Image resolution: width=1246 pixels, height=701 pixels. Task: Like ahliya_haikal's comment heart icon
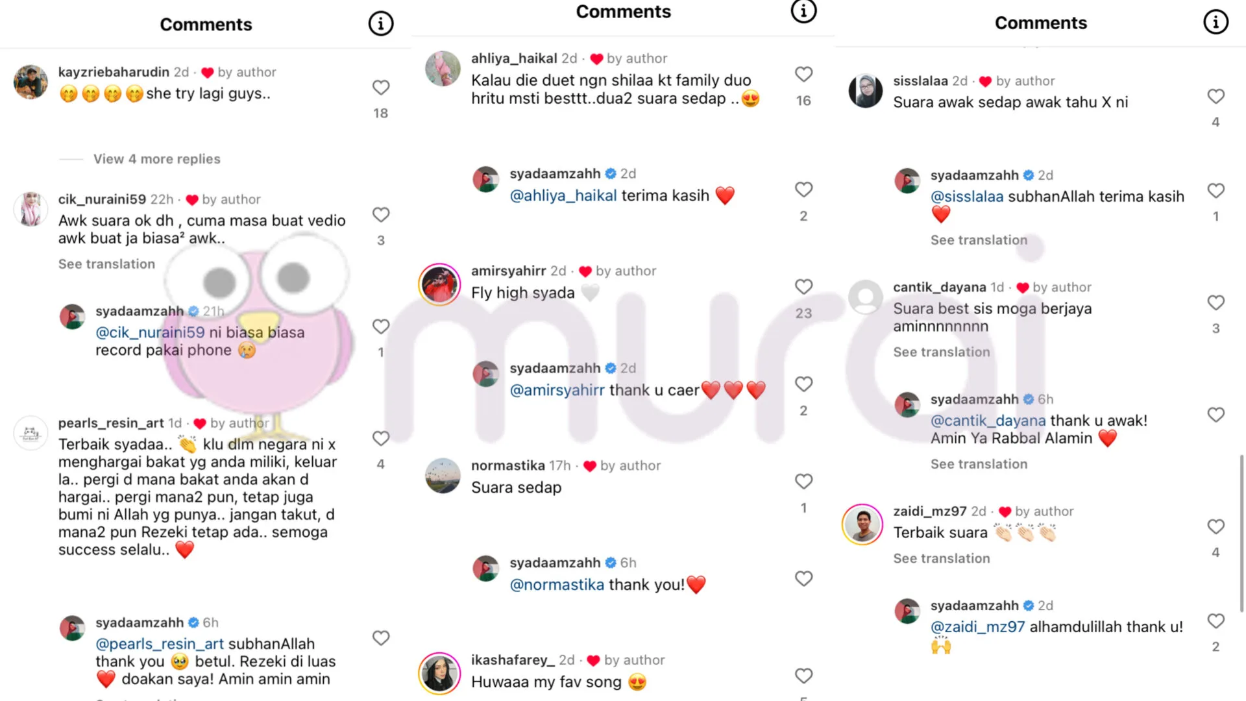[803, 75]
